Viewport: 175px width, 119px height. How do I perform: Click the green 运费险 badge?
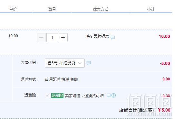tap(57, 96)
